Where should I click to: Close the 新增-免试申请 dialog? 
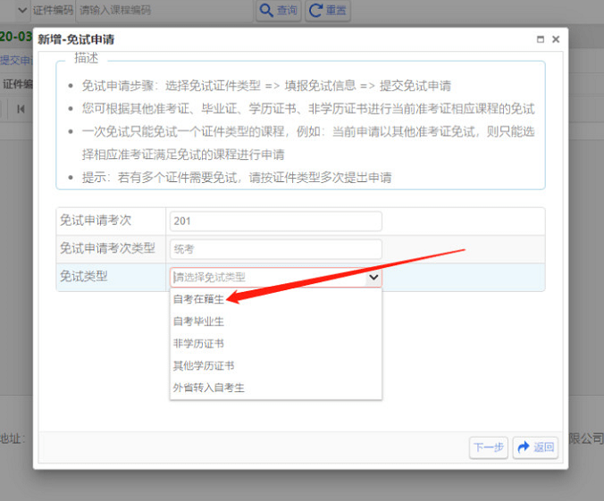pos(556,39)
